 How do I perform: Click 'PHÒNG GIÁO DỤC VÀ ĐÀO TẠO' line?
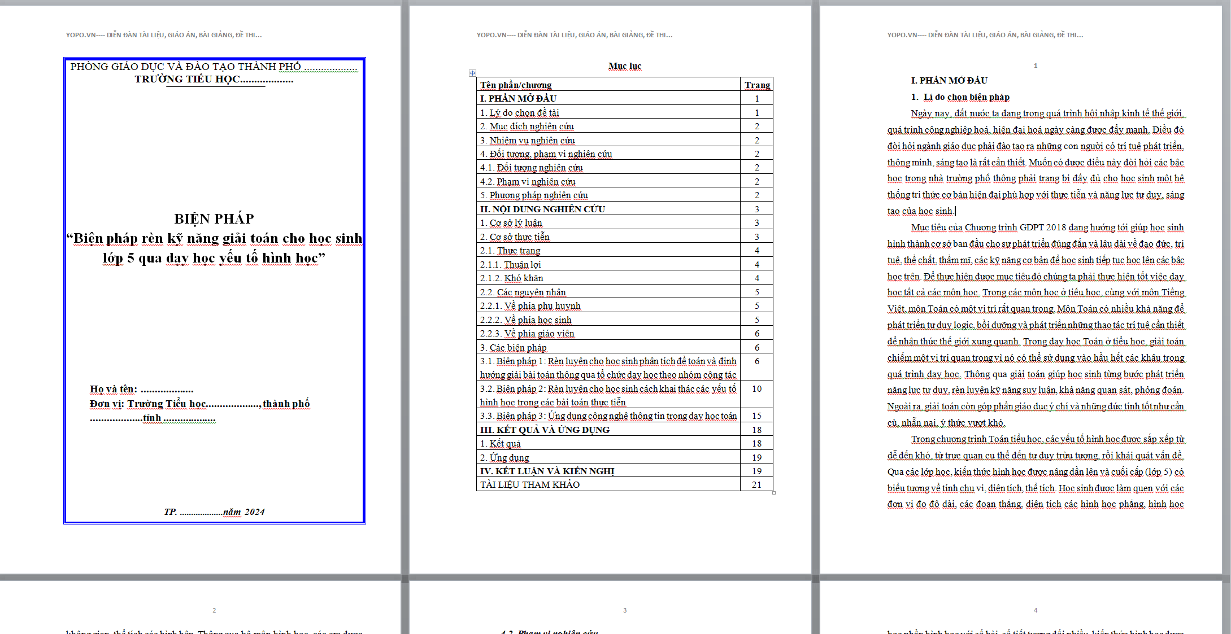(214, 67)
